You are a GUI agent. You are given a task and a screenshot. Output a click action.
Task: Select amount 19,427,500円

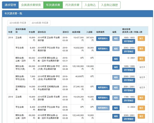[79, 39]
